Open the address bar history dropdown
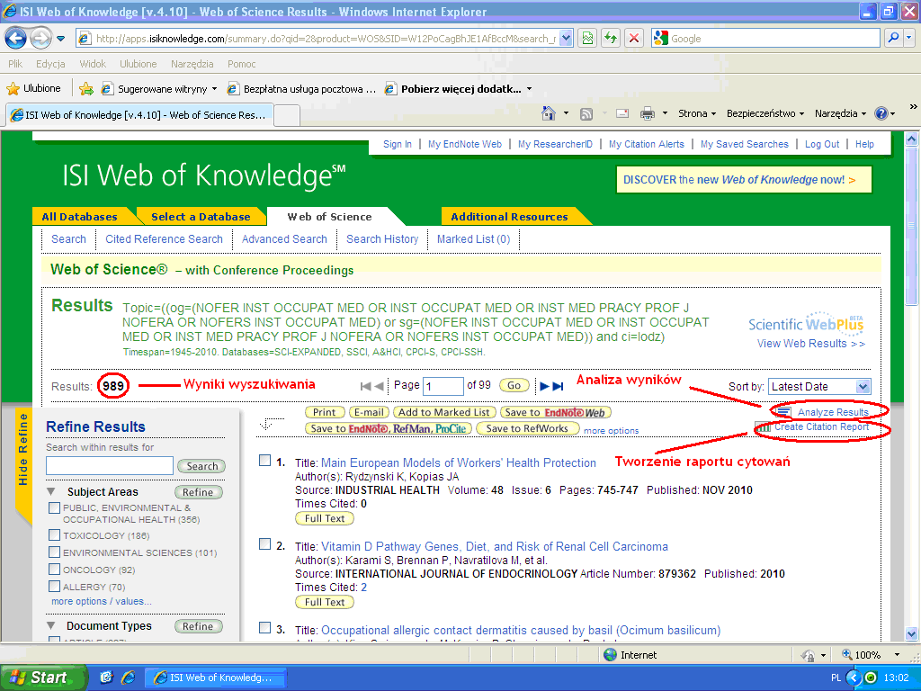 coord(566,39)
